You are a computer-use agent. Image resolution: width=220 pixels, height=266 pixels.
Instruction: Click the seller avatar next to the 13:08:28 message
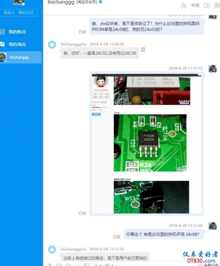coord(52,45)
